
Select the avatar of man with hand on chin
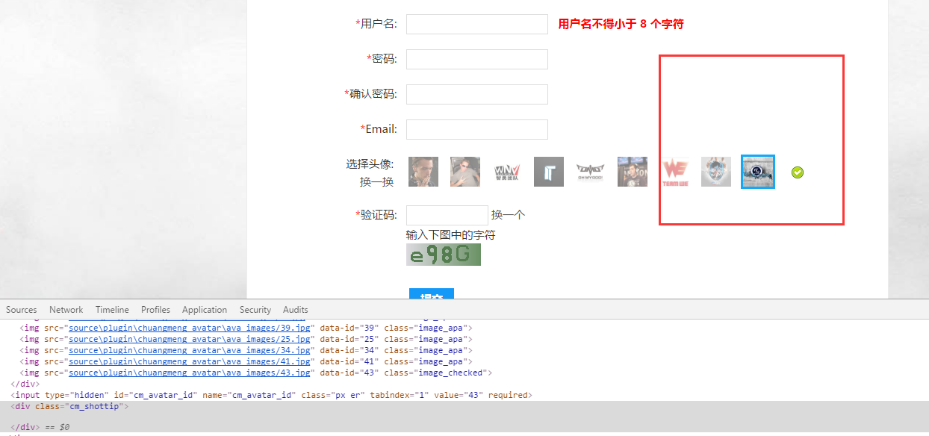[423, 172]
